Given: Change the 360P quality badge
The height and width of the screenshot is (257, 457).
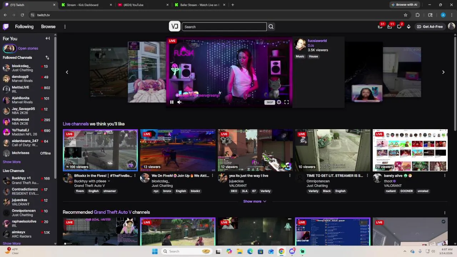Looking at the screenshot, I should click(270, 102).
